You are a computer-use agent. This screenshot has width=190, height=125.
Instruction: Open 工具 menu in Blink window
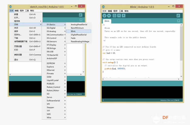tap(121, 11)
